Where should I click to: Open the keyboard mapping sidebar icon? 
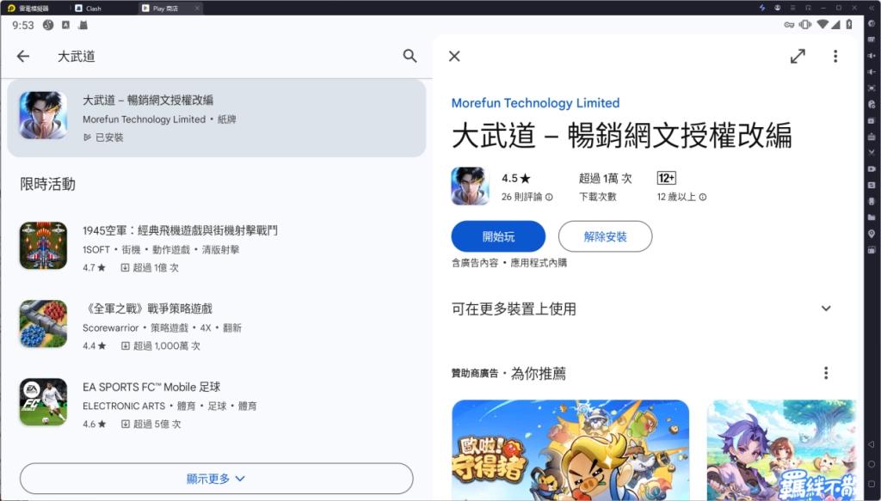[x=872, y=40]
